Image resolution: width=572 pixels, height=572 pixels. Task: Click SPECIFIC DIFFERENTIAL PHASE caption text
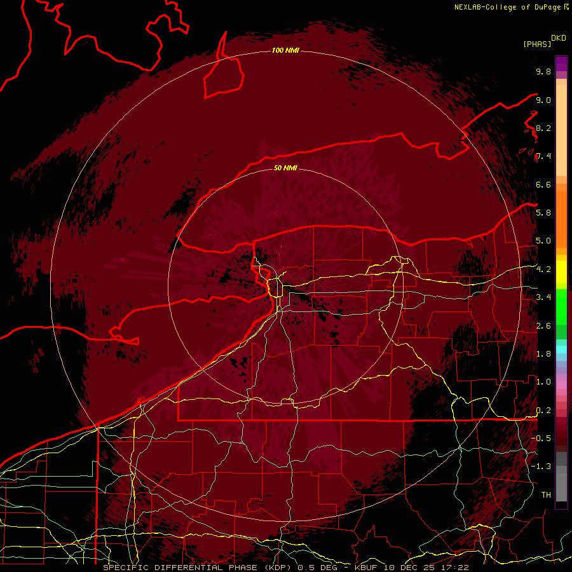(x=182, y=568)
